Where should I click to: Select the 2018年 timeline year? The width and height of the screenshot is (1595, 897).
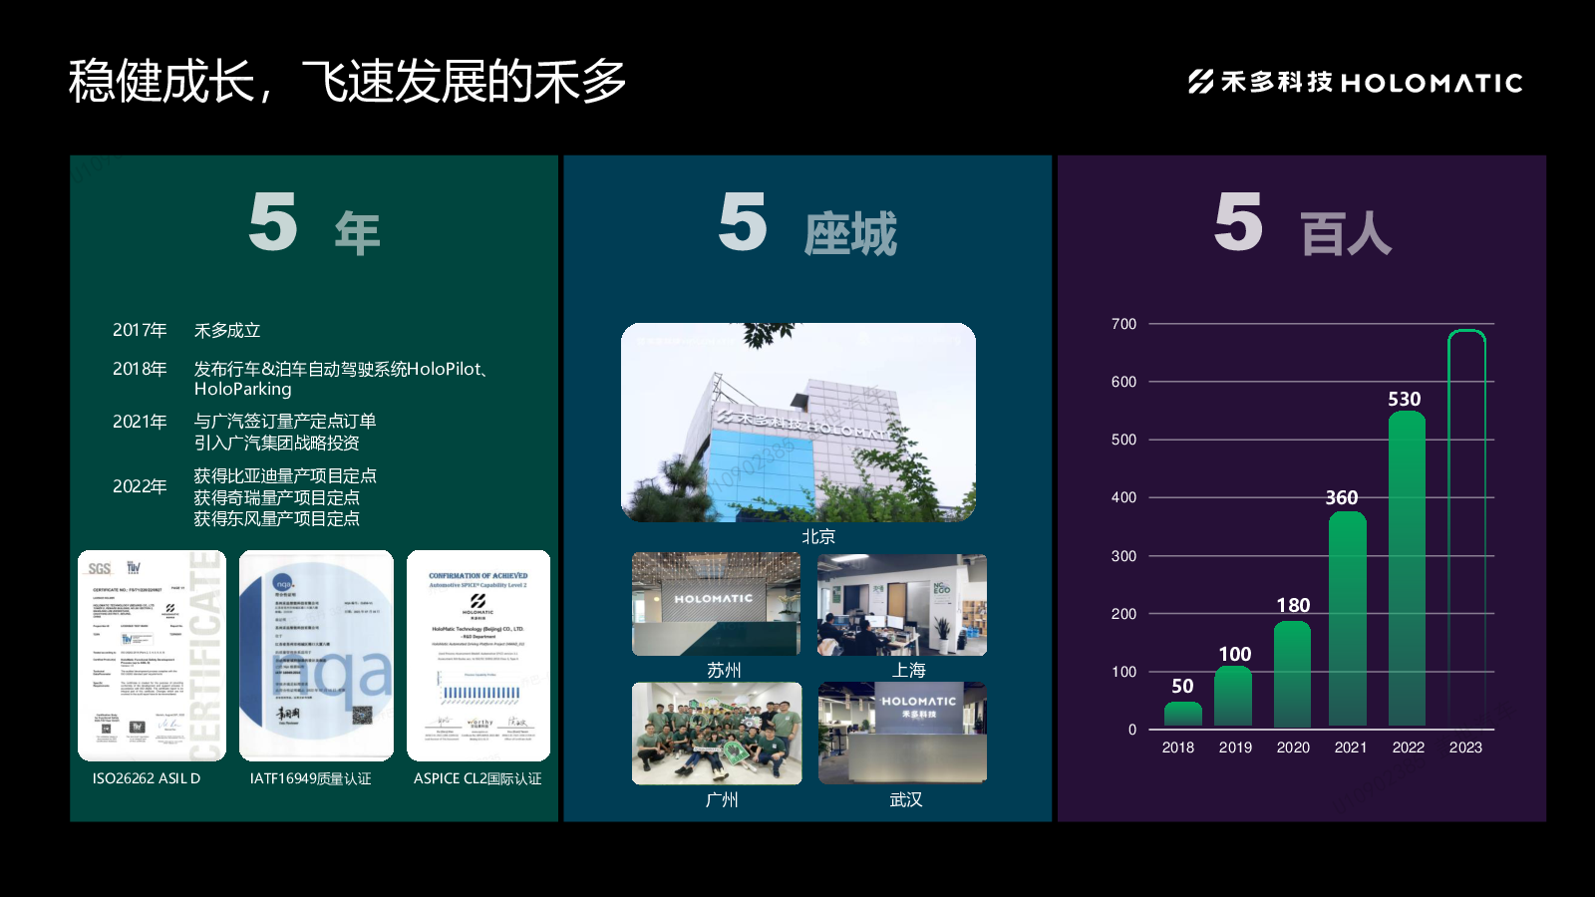click(x=140, y=369)
